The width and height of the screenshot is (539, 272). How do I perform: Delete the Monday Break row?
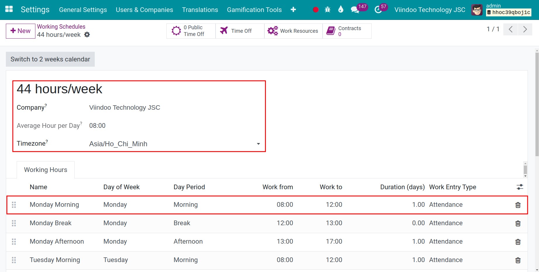coord(518,223)
